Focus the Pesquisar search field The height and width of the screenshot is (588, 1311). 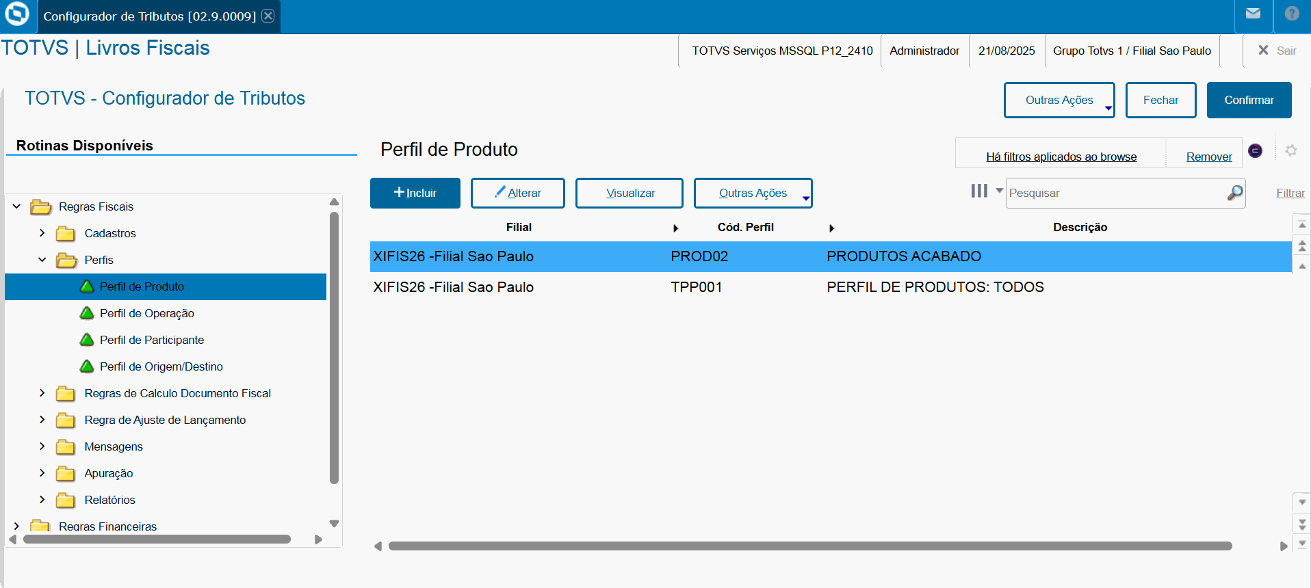(1115, 193)
